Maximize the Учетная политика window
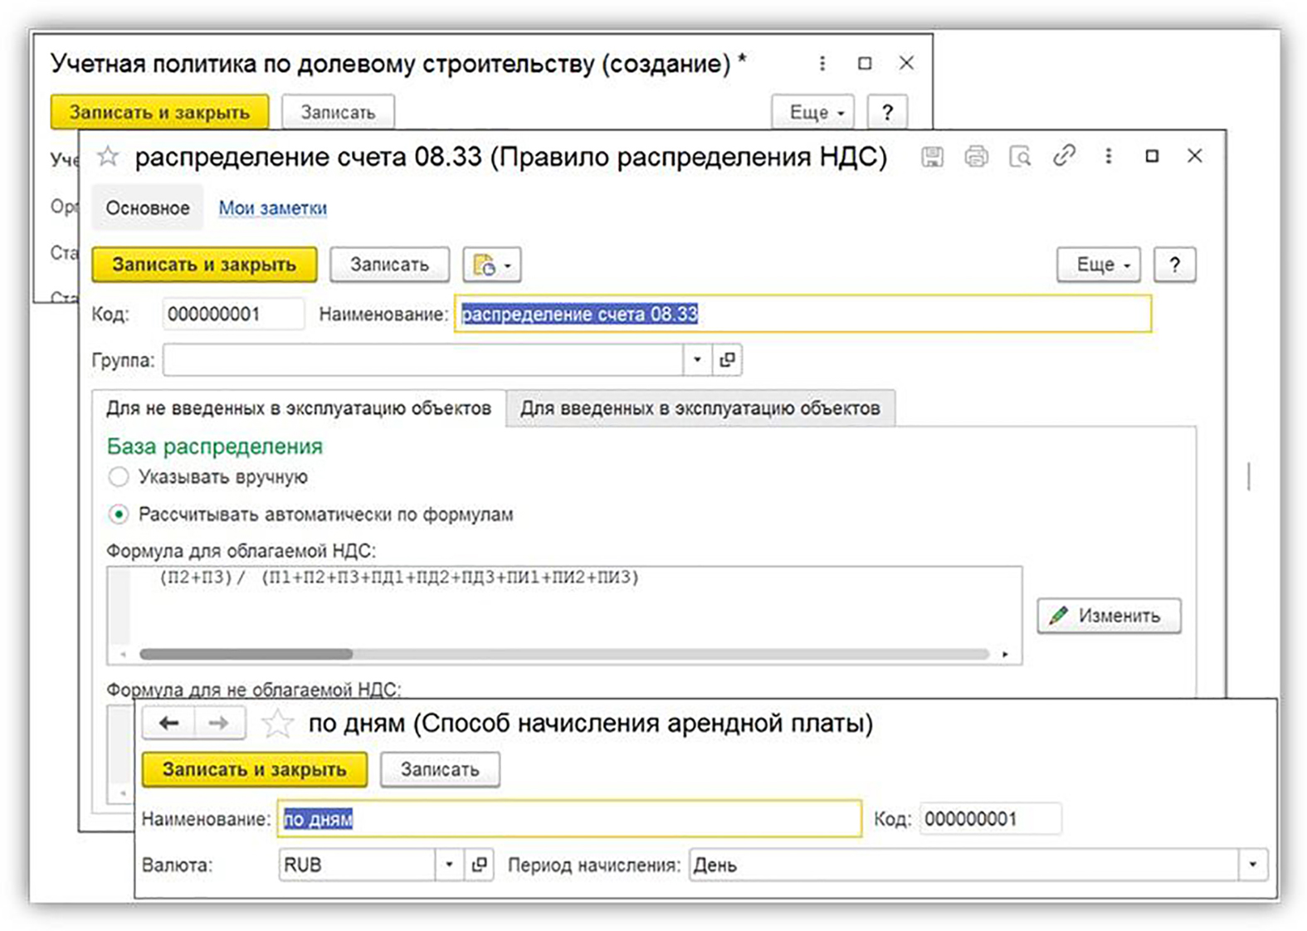Viewport: 1307px width, 931px height. (x=865, y=63)
